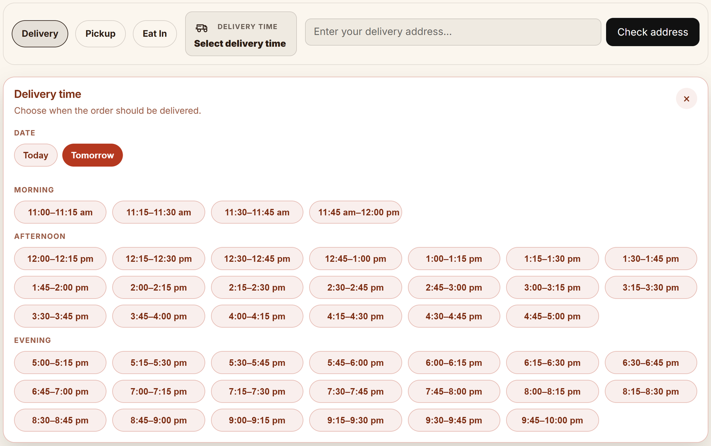711x446 pixels.
Task: Choose 7:45–8:00 pm delivery
Action: pos(454,391)
